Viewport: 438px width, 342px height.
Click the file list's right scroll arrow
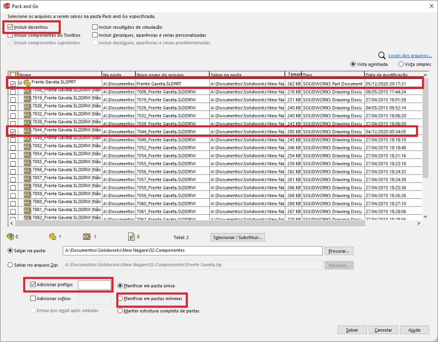[419, 223]
